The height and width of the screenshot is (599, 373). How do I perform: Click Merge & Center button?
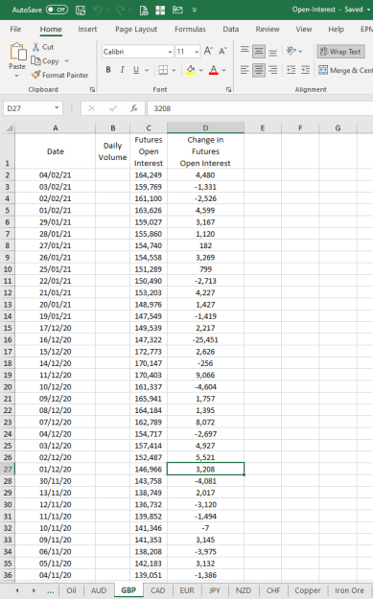pyautogui.click(x=345, y=70)
